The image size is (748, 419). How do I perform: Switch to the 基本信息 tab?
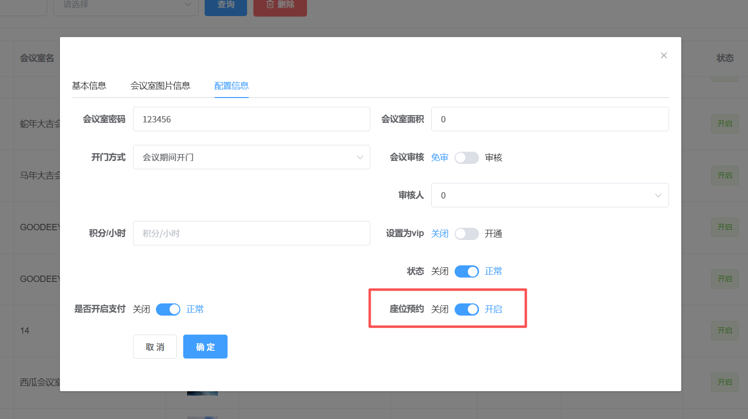(x=89, y=86)
